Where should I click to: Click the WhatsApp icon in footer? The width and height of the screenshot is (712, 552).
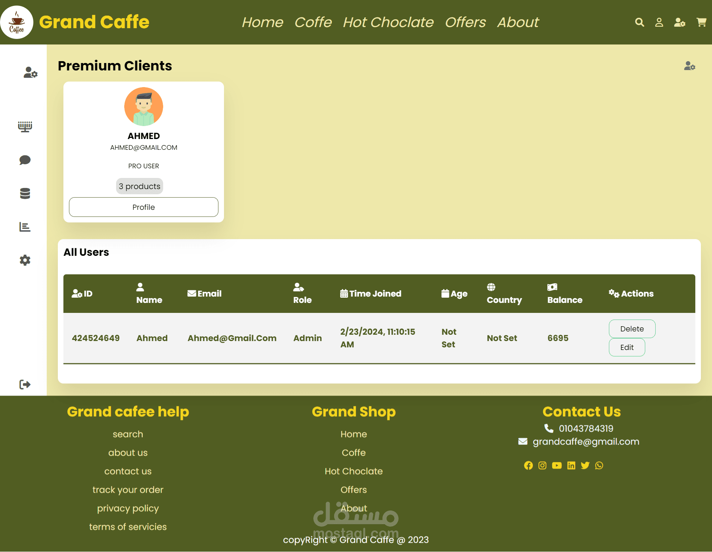click(599, 465)
